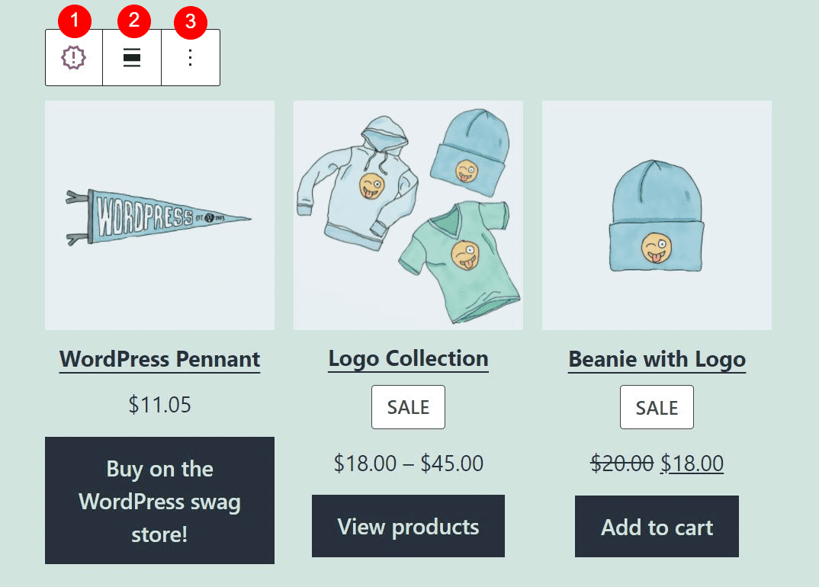This screenshot has width=819, height=587.
Task: Click the block type warning icon
Action: click(73, 57)
